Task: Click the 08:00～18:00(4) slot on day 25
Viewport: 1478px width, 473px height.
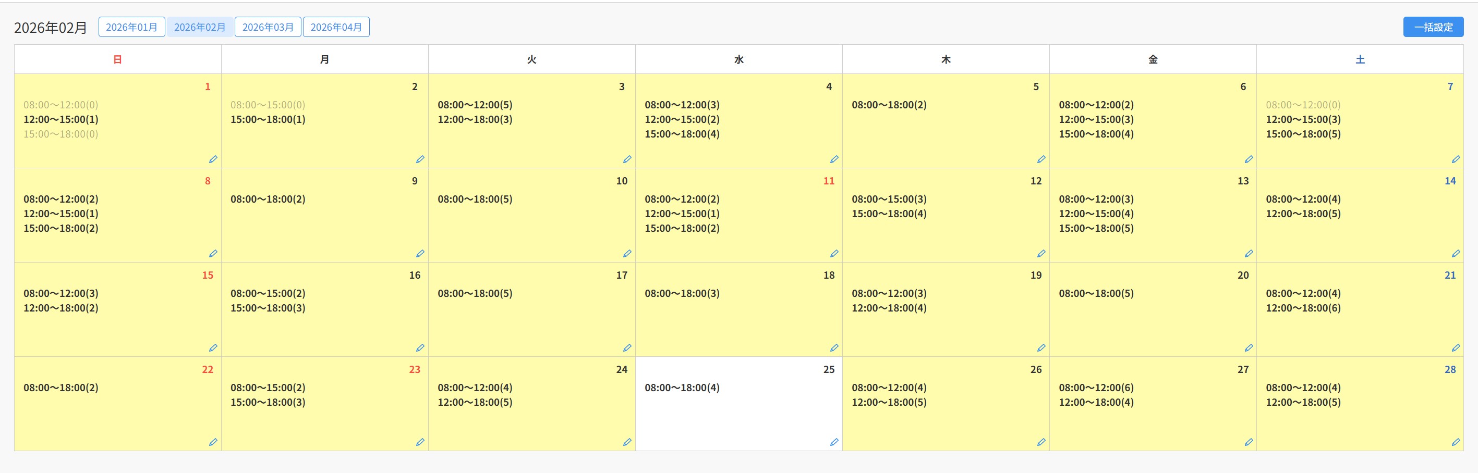Action: pyautogui.click(x=682, y=388)
